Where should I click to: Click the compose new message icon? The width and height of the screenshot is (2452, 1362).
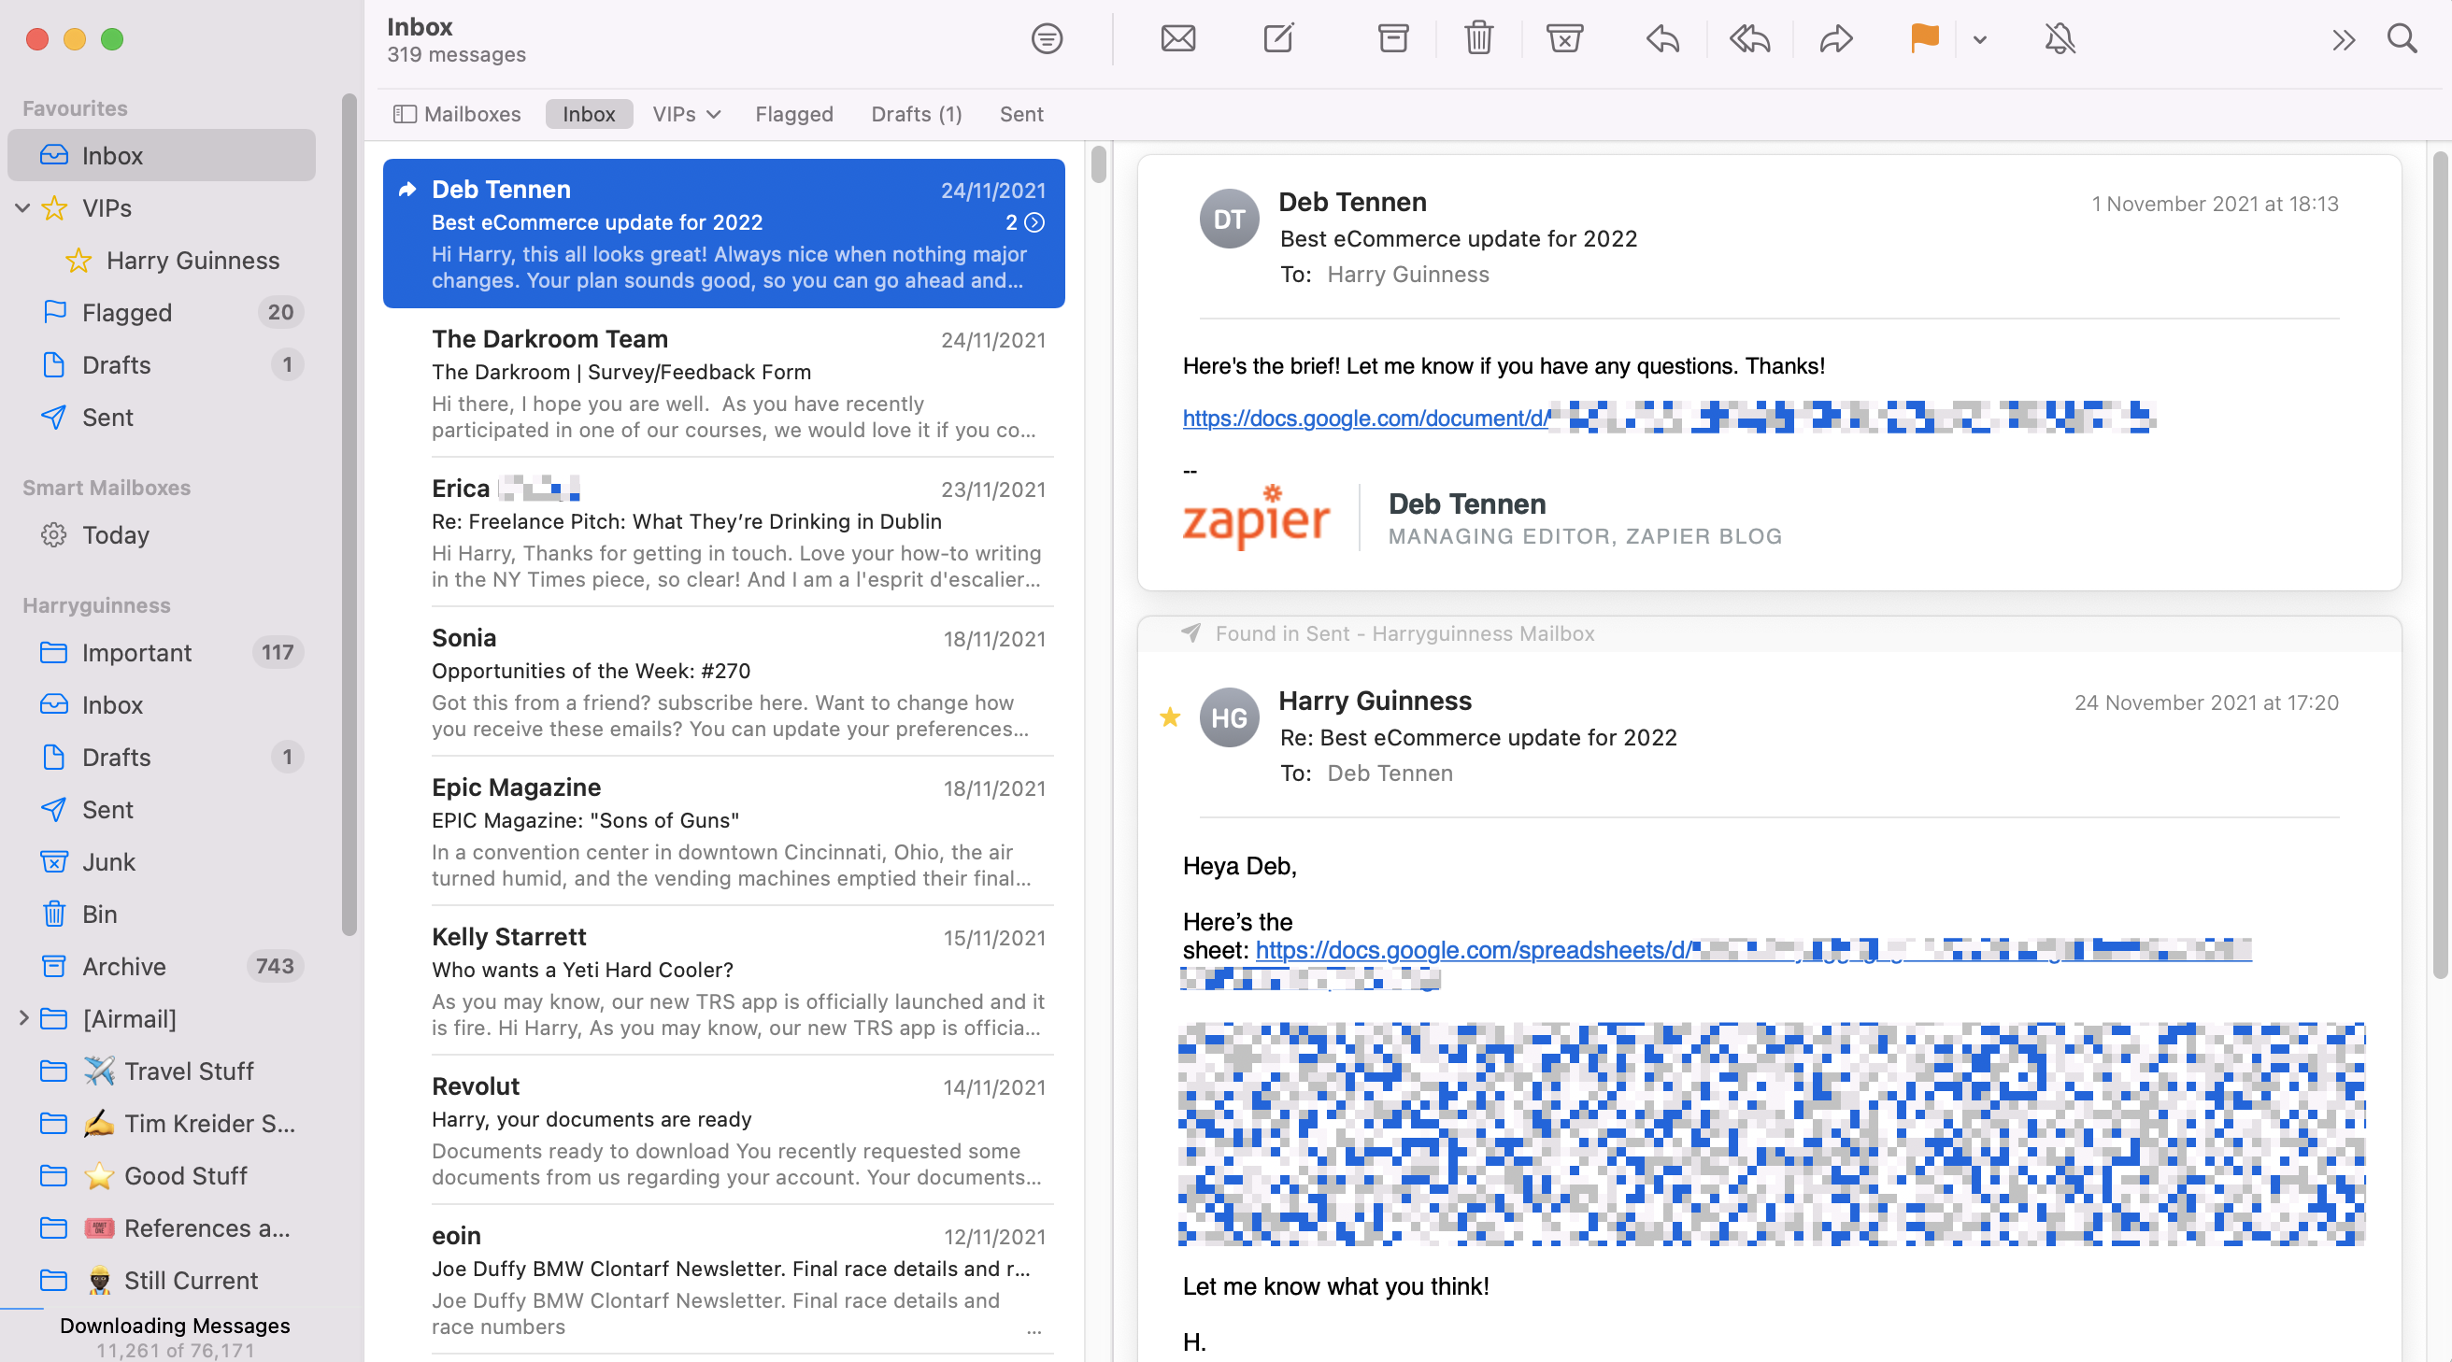point(1279,37)
